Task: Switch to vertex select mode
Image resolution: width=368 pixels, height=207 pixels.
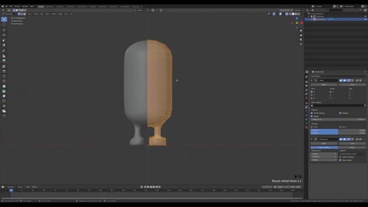Action: (19, 14)
